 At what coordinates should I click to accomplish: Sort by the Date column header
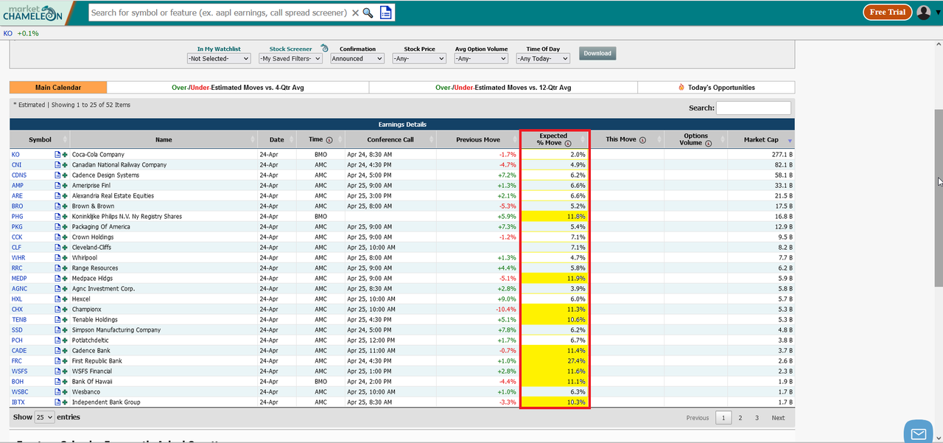click(x=276, y=139)
